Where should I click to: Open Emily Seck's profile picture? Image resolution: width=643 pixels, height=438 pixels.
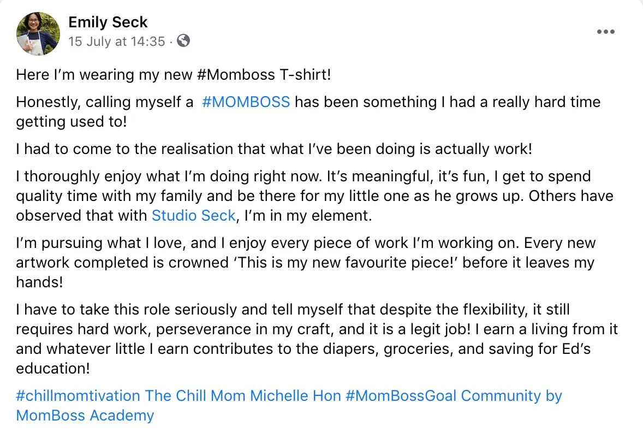tap(38, 34)
